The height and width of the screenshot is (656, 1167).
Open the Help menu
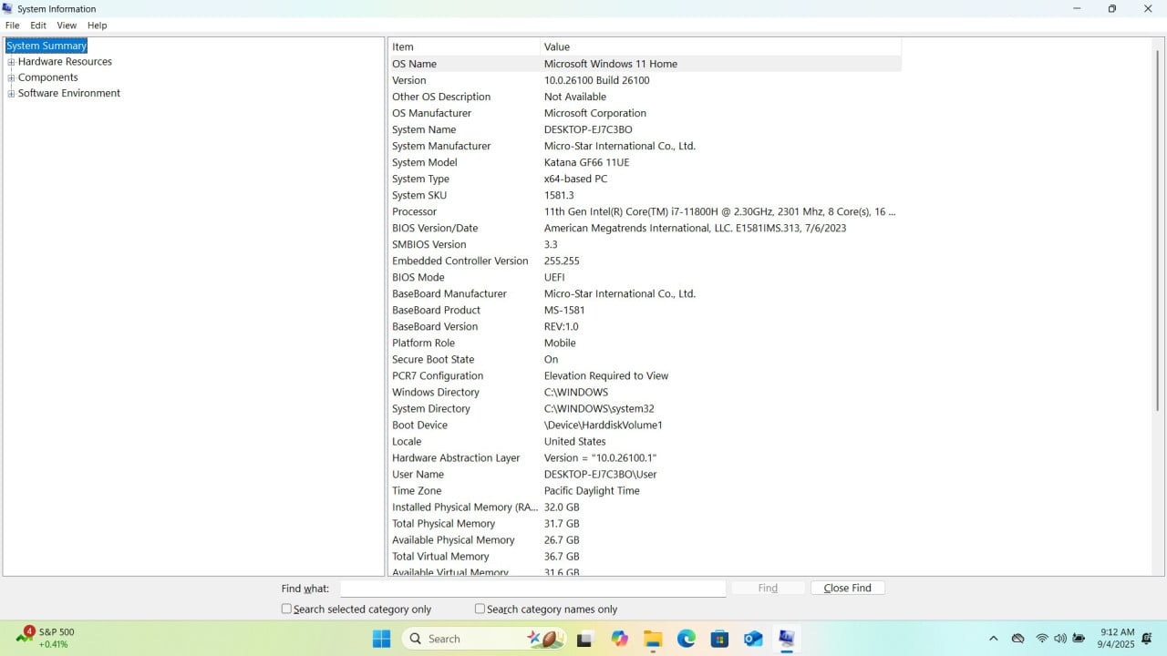click(97, 26)
